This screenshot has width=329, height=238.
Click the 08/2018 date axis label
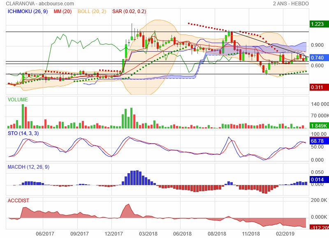coord(217,234)
